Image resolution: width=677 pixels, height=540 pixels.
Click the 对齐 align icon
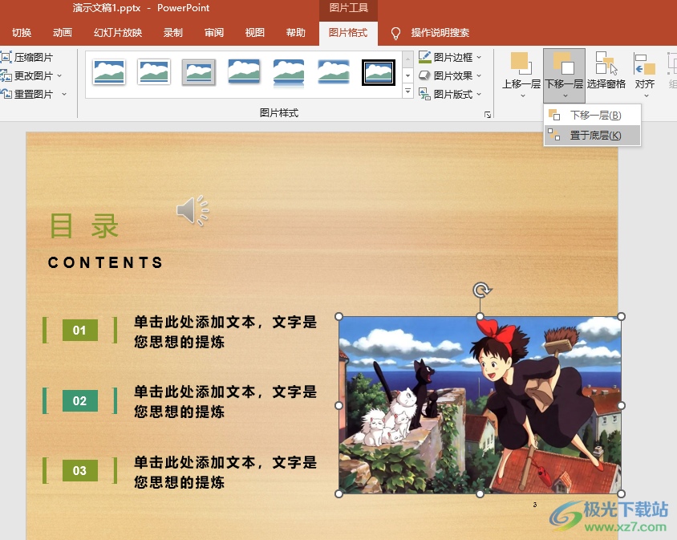[645, 64]
